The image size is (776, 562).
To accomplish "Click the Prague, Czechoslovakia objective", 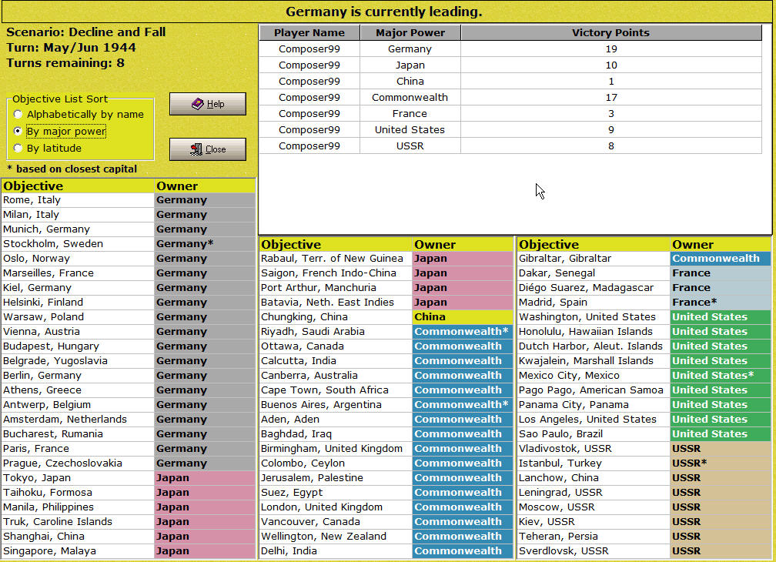I will tap(78, 463).
